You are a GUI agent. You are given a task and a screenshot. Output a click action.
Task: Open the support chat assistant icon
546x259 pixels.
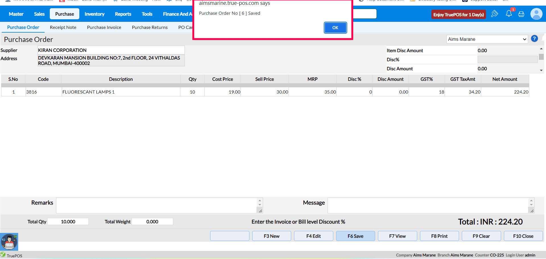pos(9,242)
